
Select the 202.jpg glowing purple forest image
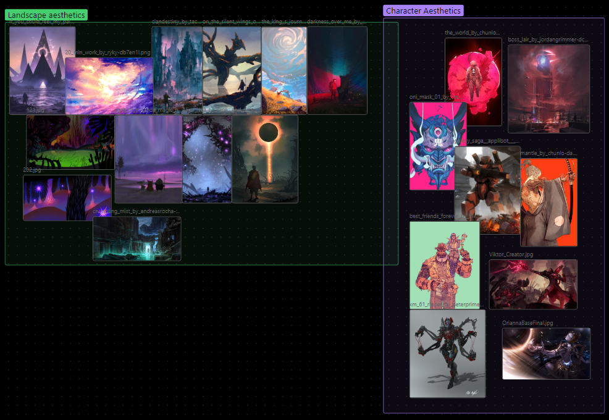[67, 198]
